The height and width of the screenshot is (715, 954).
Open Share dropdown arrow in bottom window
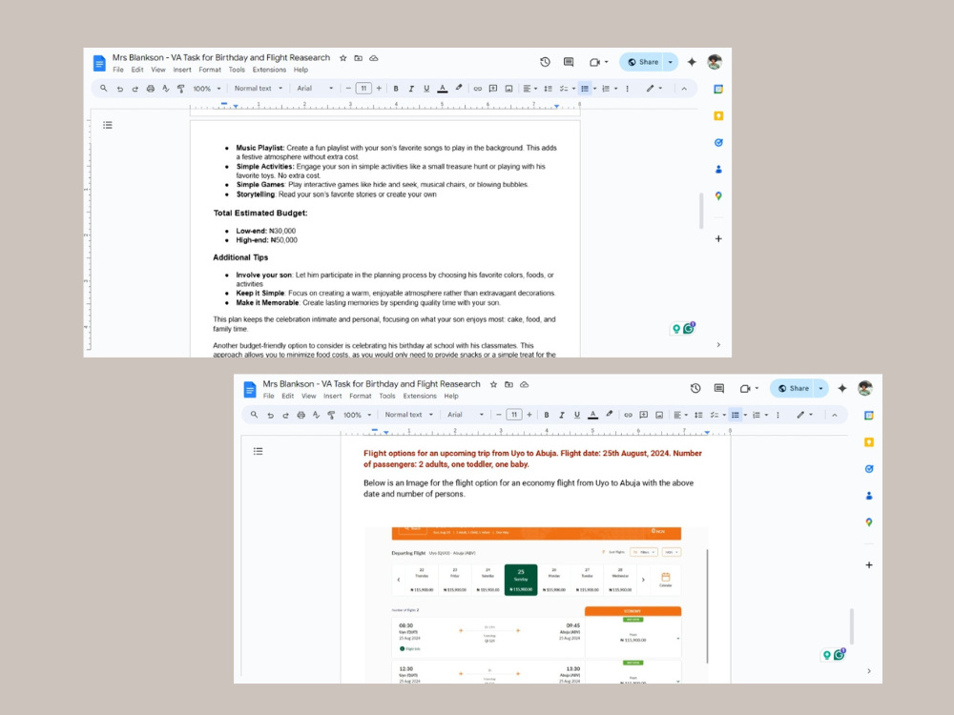[820, 389]
